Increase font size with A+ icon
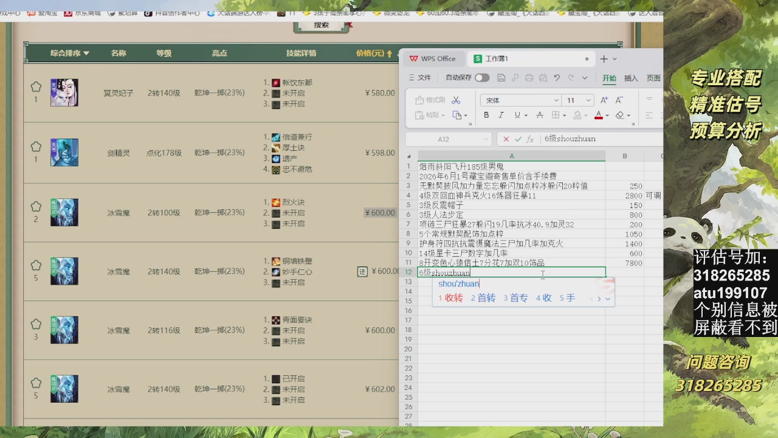Viewport: 778px width, 438px height. coord(604,100)
